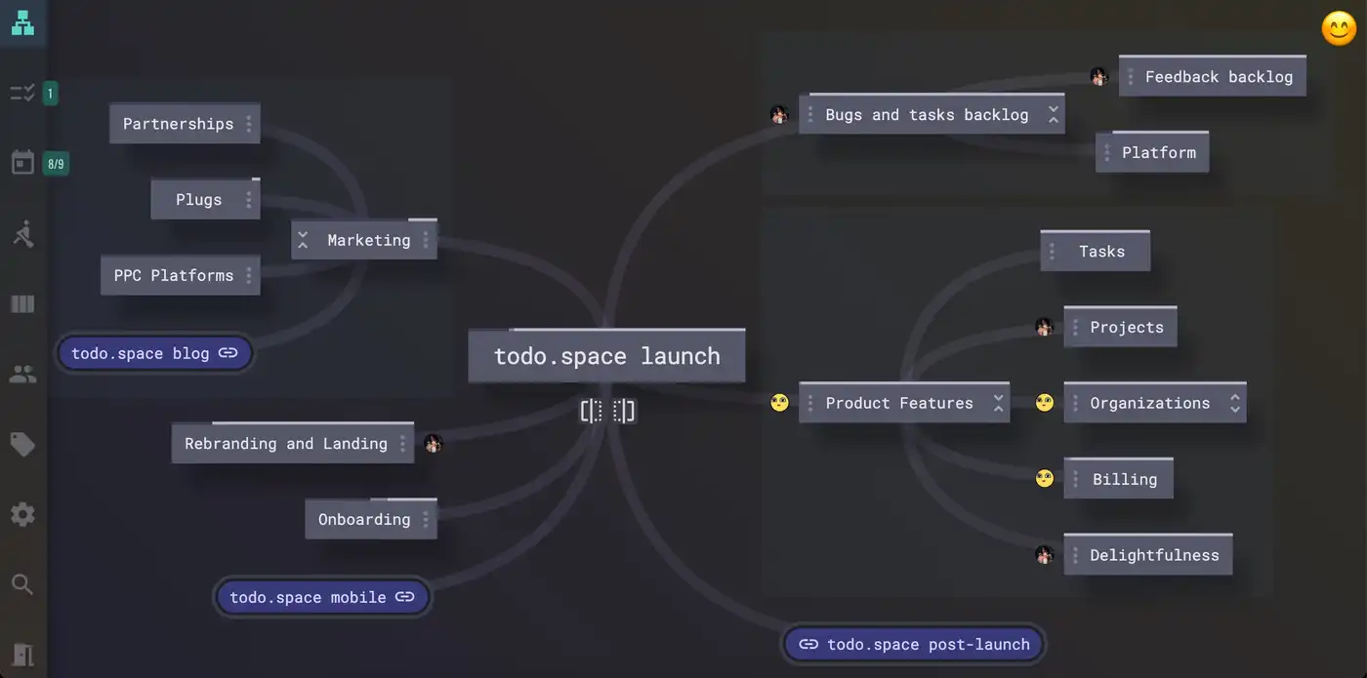Open the mind map view in the sidebar
Image resolution: width=1367 pixels, height=678 pixels.
22,23
